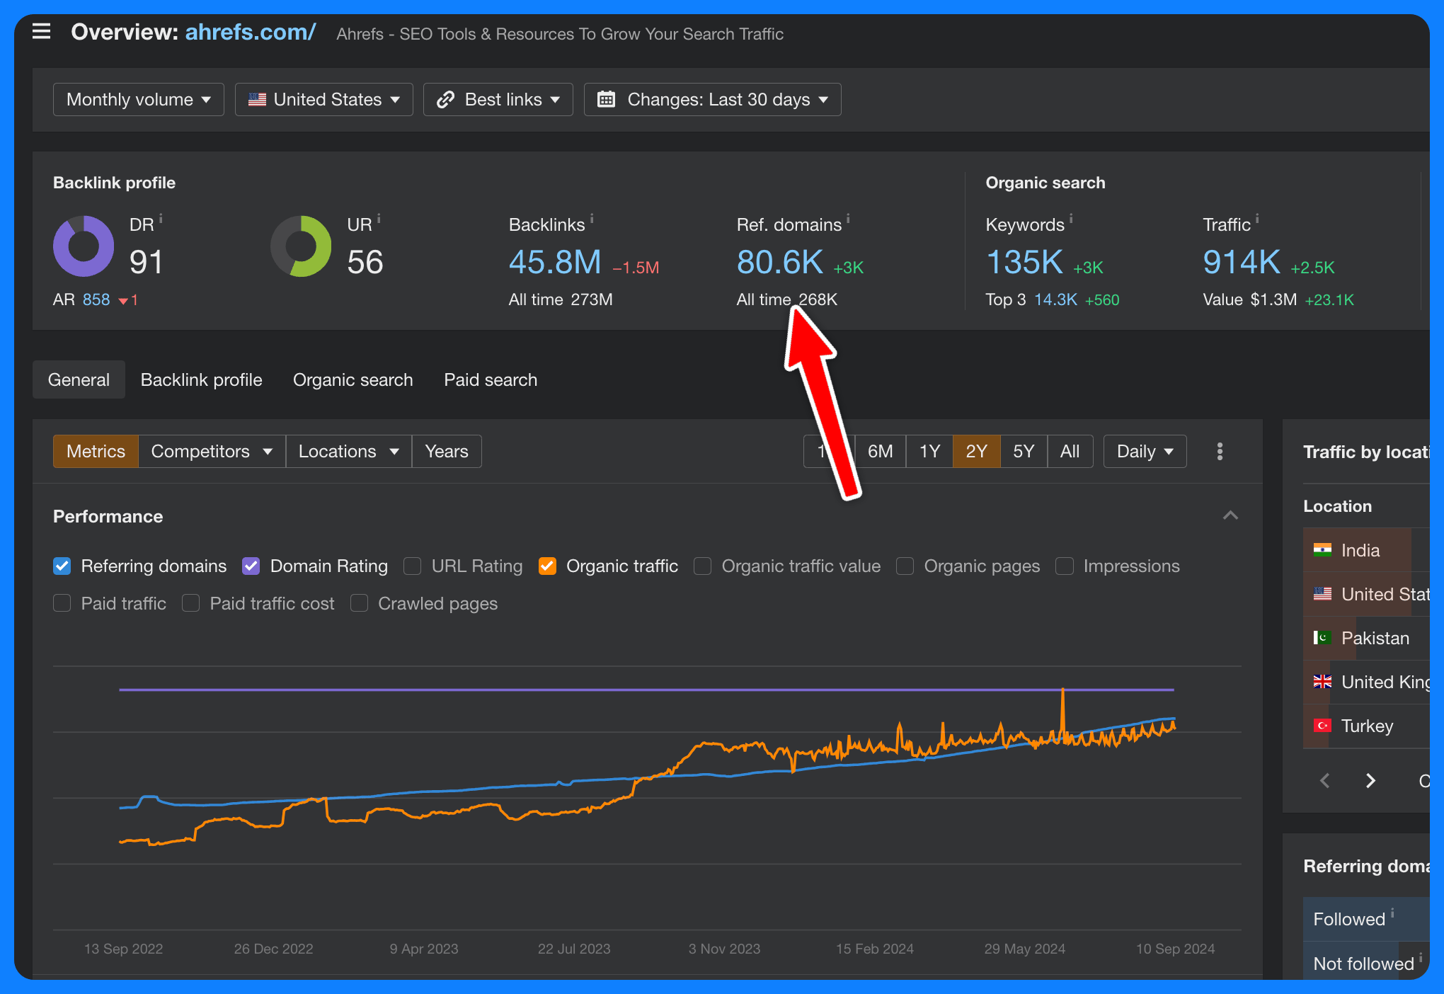Click the United Kingdom flag icon
Screen dimensions: 1444x994
point(1322,682)
